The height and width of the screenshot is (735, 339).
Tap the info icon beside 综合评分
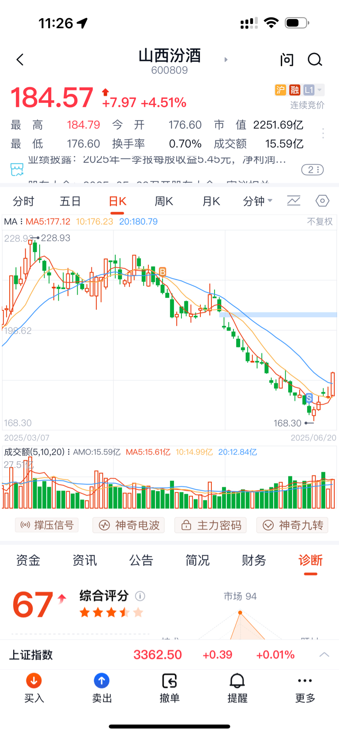[x=140, y=596]
